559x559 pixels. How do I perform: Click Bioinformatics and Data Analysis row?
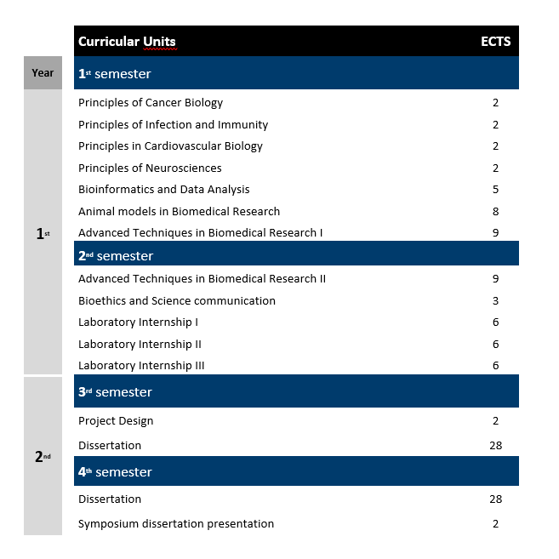point(296,189)
